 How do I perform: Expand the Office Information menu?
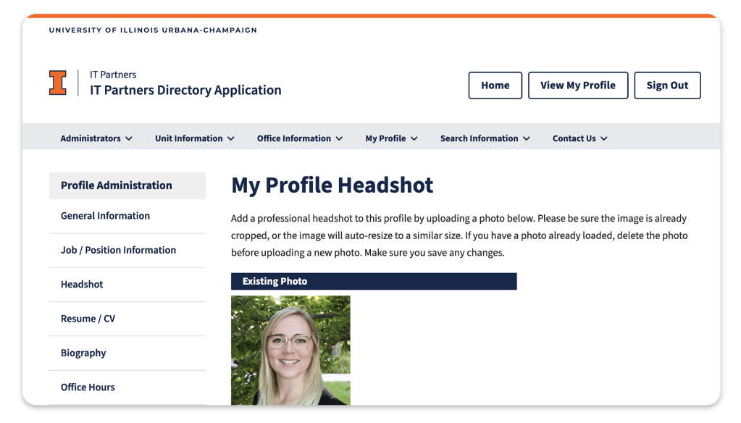tap(299, 138)
